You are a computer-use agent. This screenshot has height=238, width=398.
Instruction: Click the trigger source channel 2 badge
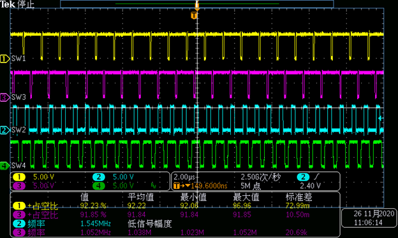coord(303,177)
